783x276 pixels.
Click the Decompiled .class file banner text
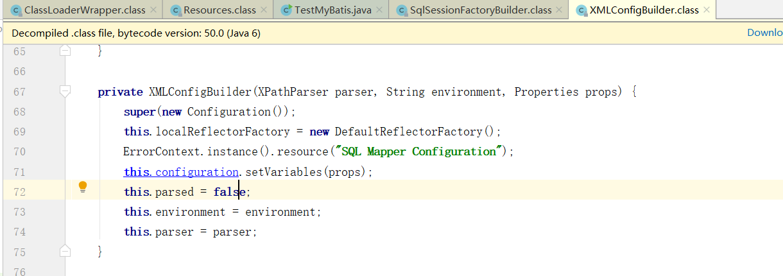click(x=136, y=33)
